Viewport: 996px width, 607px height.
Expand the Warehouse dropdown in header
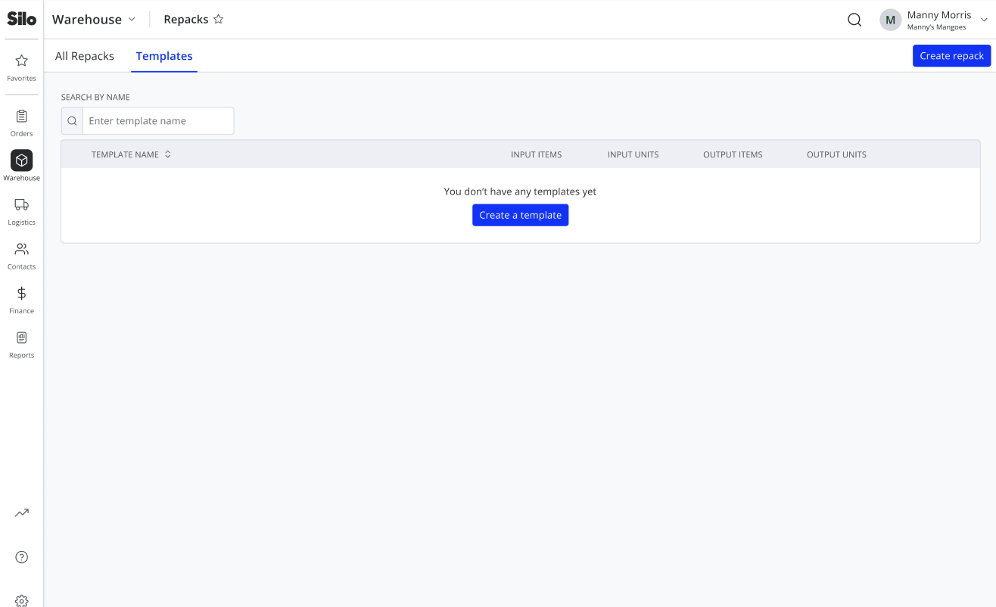(94, 20)
